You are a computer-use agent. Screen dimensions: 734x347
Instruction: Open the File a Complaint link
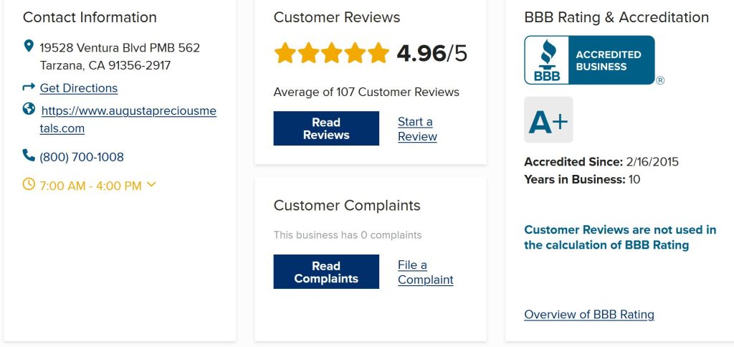pos(426,272)
